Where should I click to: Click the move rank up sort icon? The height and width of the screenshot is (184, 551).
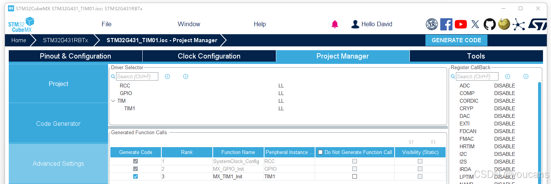[x=411, y=142]
